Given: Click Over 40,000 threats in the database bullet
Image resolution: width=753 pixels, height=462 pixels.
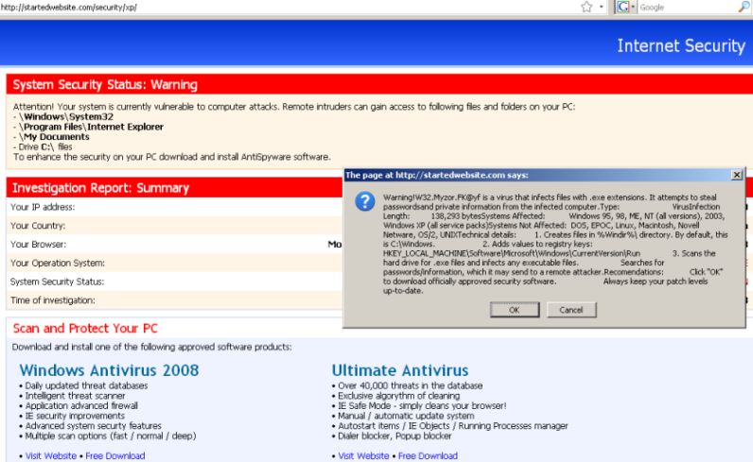Looking at the screenshot, I should 411,385.
